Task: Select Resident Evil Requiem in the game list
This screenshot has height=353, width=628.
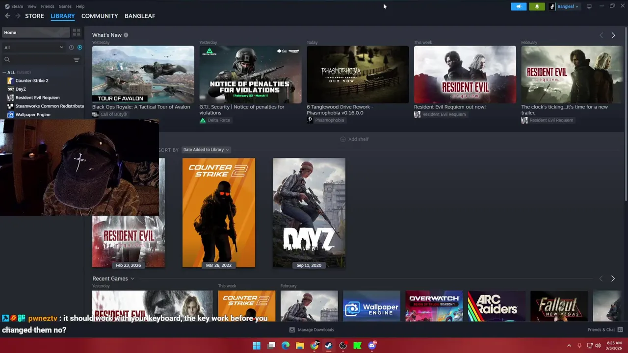Action: [x=37, y=98]
